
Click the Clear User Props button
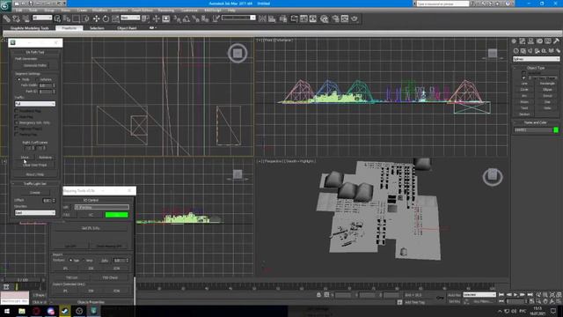[x=35, y=165]
